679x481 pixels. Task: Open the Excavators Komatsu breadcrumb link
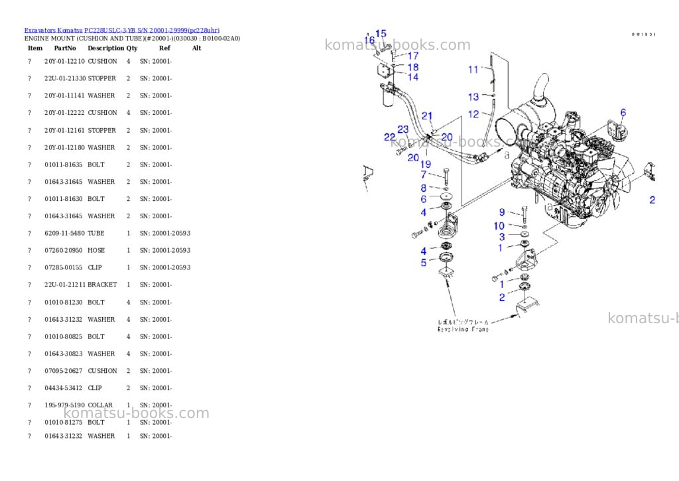(53, 31)
